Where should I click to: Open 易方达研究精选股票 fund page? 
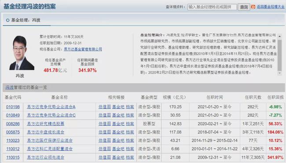(x=46, y=124)
